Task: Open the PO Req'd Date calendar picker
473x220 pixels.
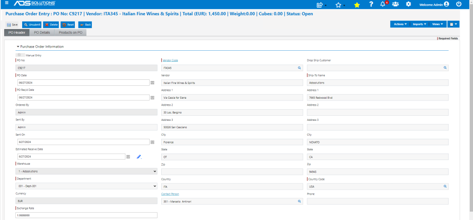Action: point(152,98)
